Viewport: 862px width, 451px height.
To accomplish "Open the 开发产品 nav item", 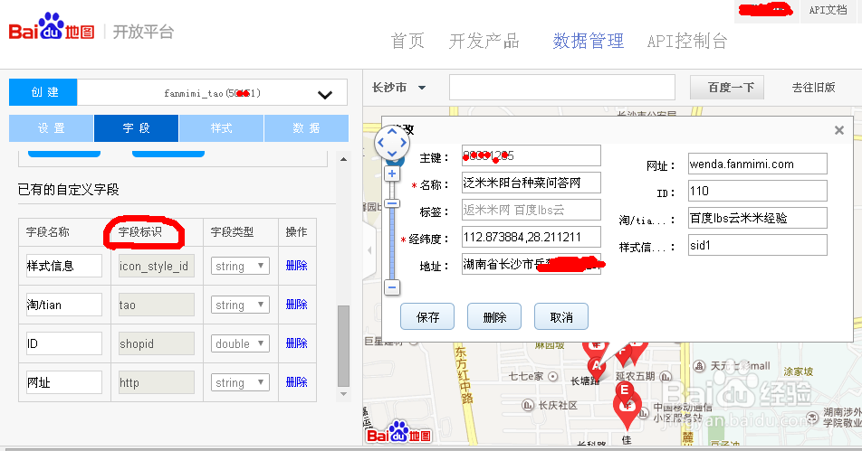I will [x=484, y=42].
